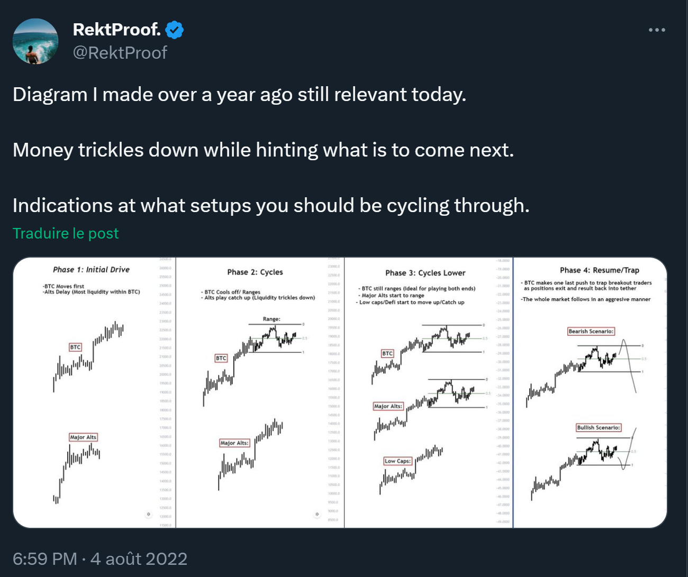Click the Bearish Scenario label in Phase 4
The image size is (688, 577).
point(591,332)
